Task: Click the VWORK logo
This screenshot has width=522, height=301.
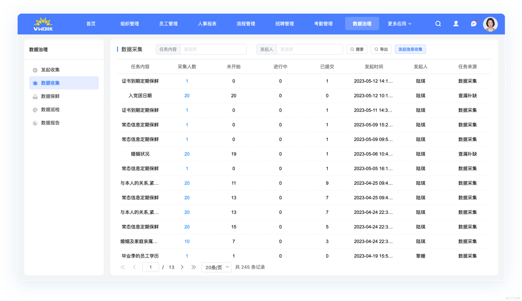Action: point(42,23)
